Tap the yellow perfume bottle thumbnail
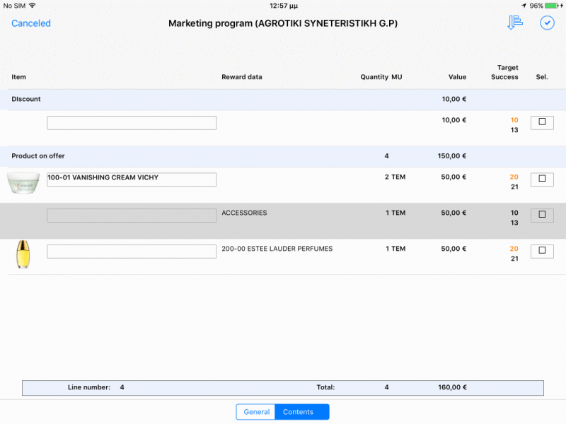The height and width of the screenshot is (424, 566). (x=23, y=254)
